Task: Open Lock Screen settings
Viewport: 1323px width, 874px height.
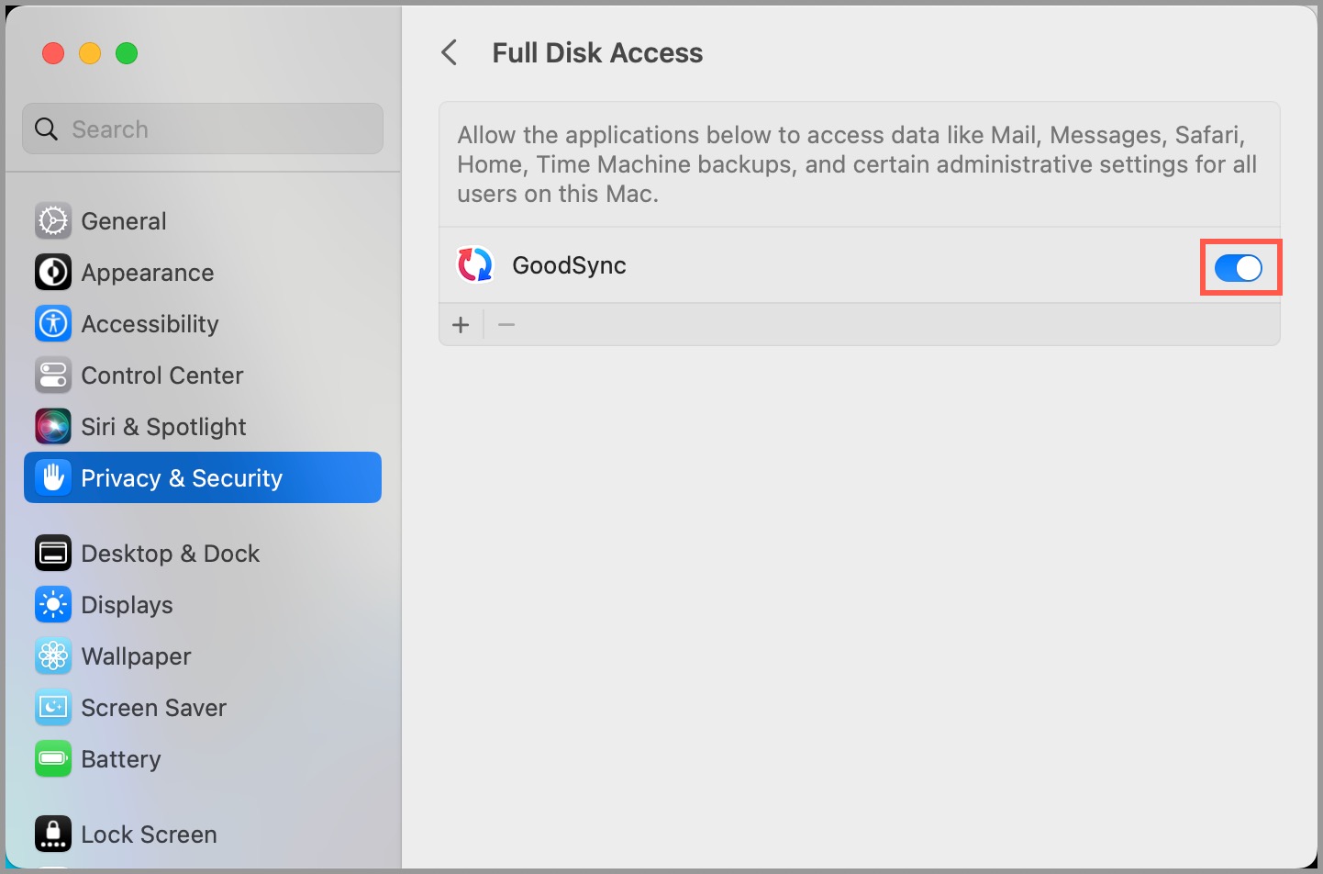Action: pos(149,835)
